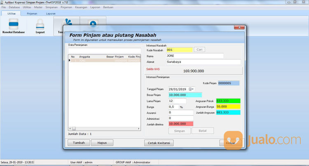This screenshot has height=166, width=309.
Task: Click the Saldo KAS value 169.900.000
Action: [x=194, y=71]
